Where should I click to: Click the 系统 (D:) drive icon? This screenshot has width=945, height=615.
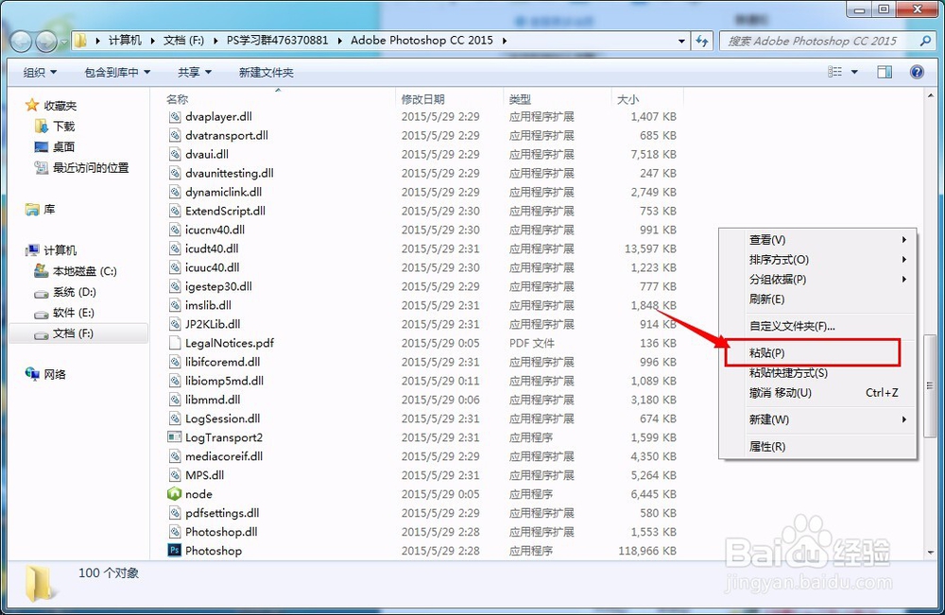42,294
